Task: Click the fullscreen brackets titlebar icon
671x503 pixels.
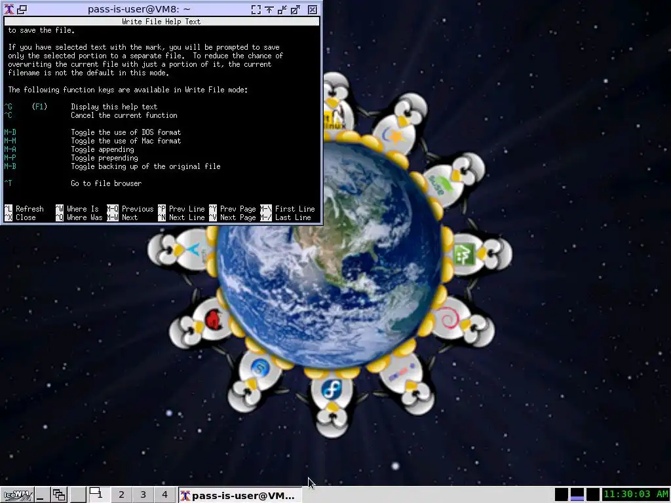Action: (x=256, y=9)
